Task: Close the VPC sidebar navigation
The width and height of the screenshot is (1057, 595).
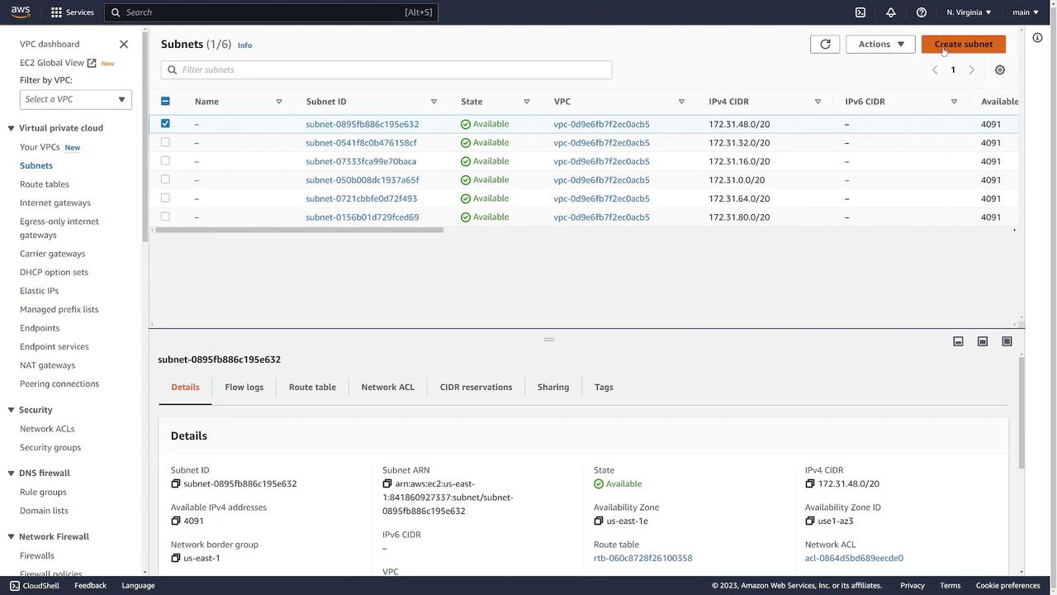Action: coord(124,45)
